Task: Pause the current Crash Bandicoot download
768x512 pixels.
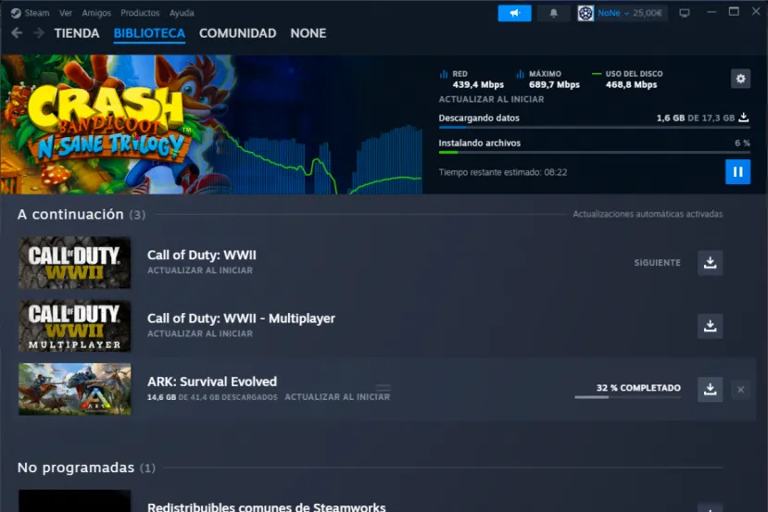Action: click(x=737, y=172)
